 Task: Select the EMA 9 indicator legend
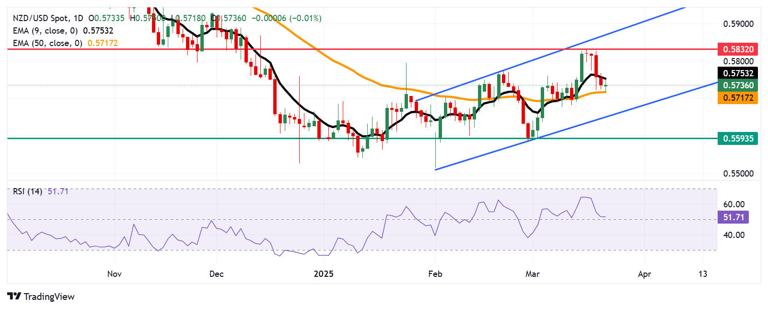tap(45, 31)
